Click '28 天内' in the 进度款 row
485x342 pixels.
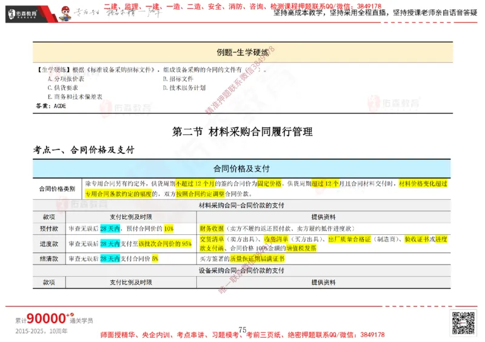[110, 244]
